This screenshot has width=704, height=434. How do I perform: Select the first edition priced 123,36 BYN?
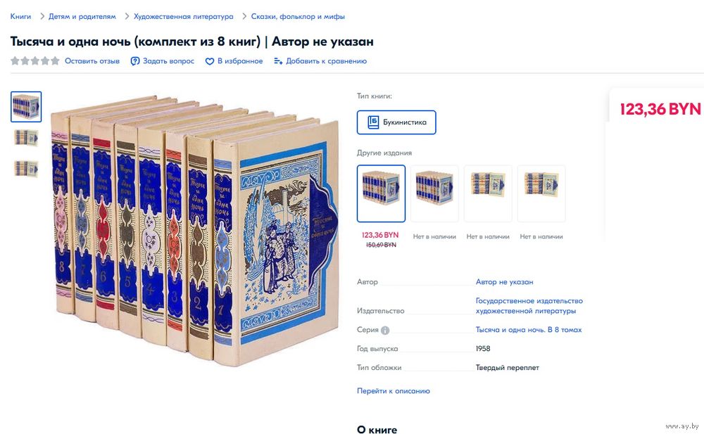pyautogui.click(x=381, y=193)
